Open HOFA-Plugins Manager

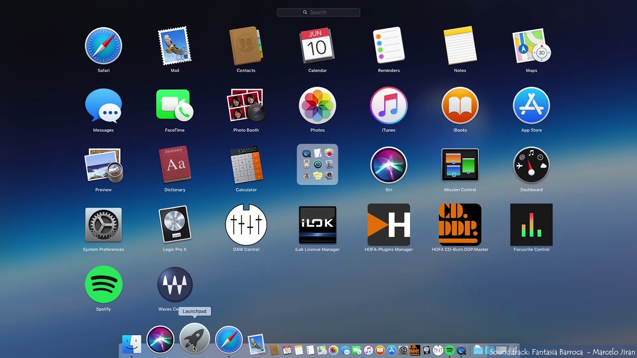[389, 225]
